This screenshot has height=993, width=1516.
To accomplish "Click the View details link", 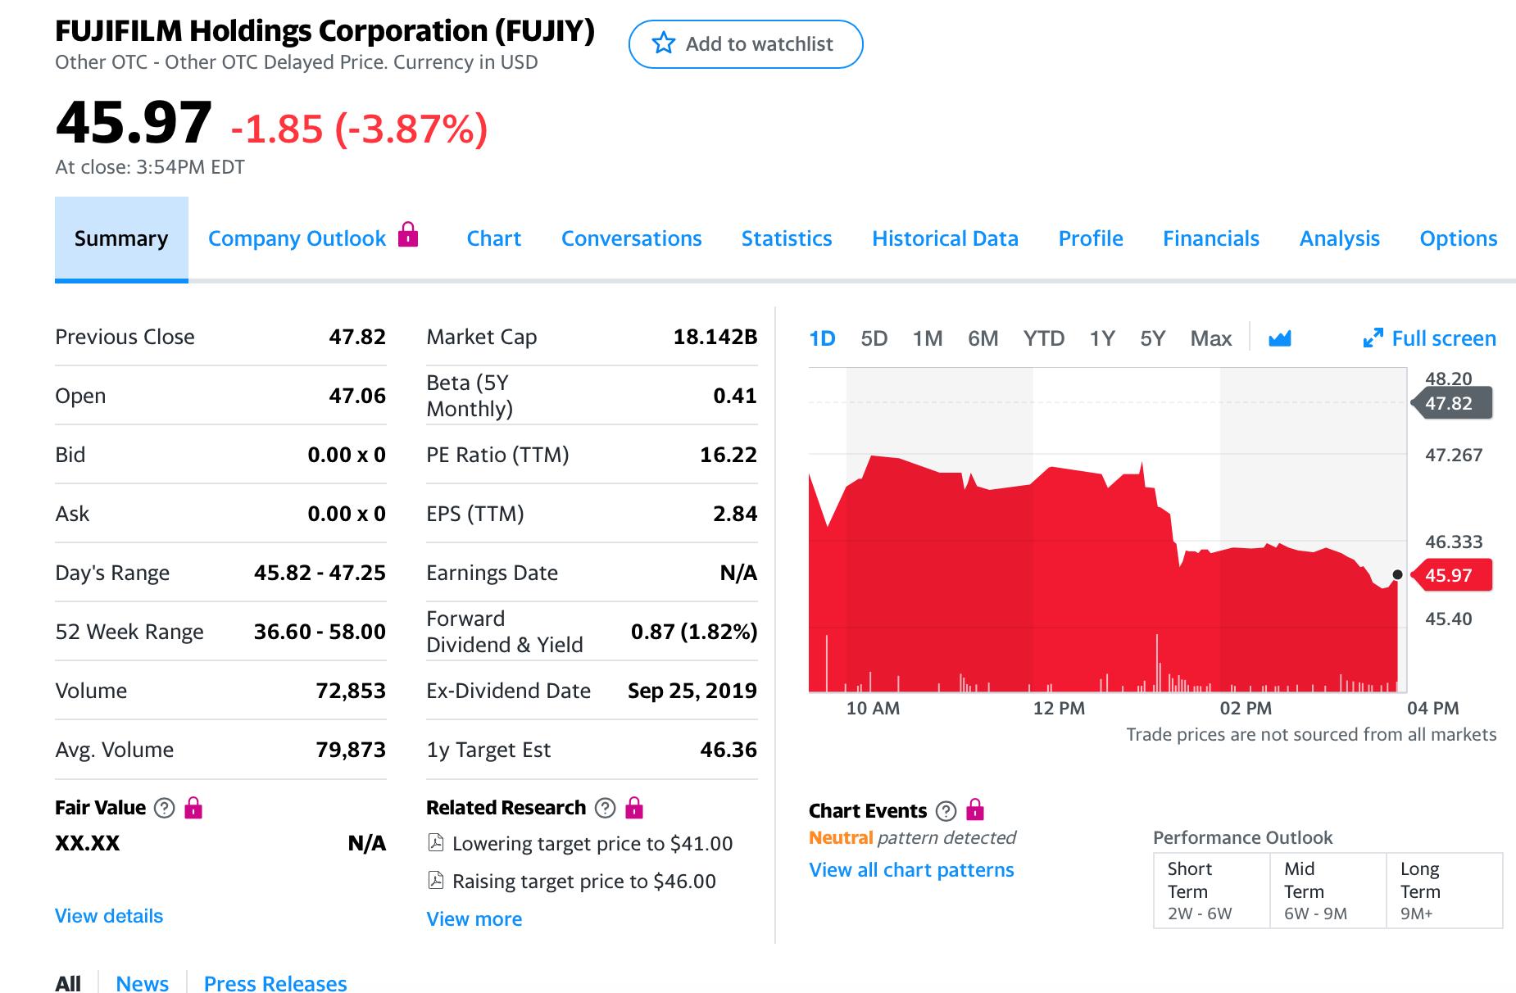I will tap(109, 916).
